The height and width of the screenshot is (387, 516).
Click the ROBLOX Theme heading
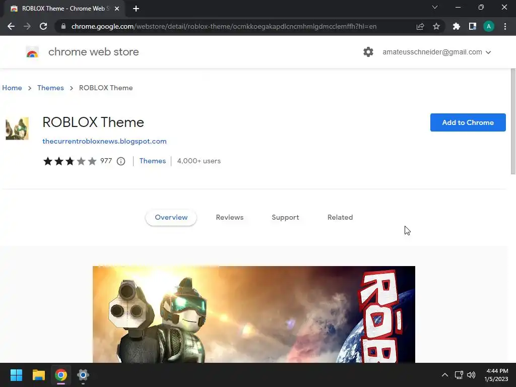pyautogui.click(x=93, y=122)
